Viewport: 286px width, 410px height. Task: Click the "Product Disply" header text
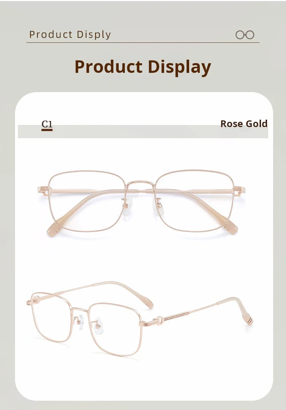click(70, 35)
